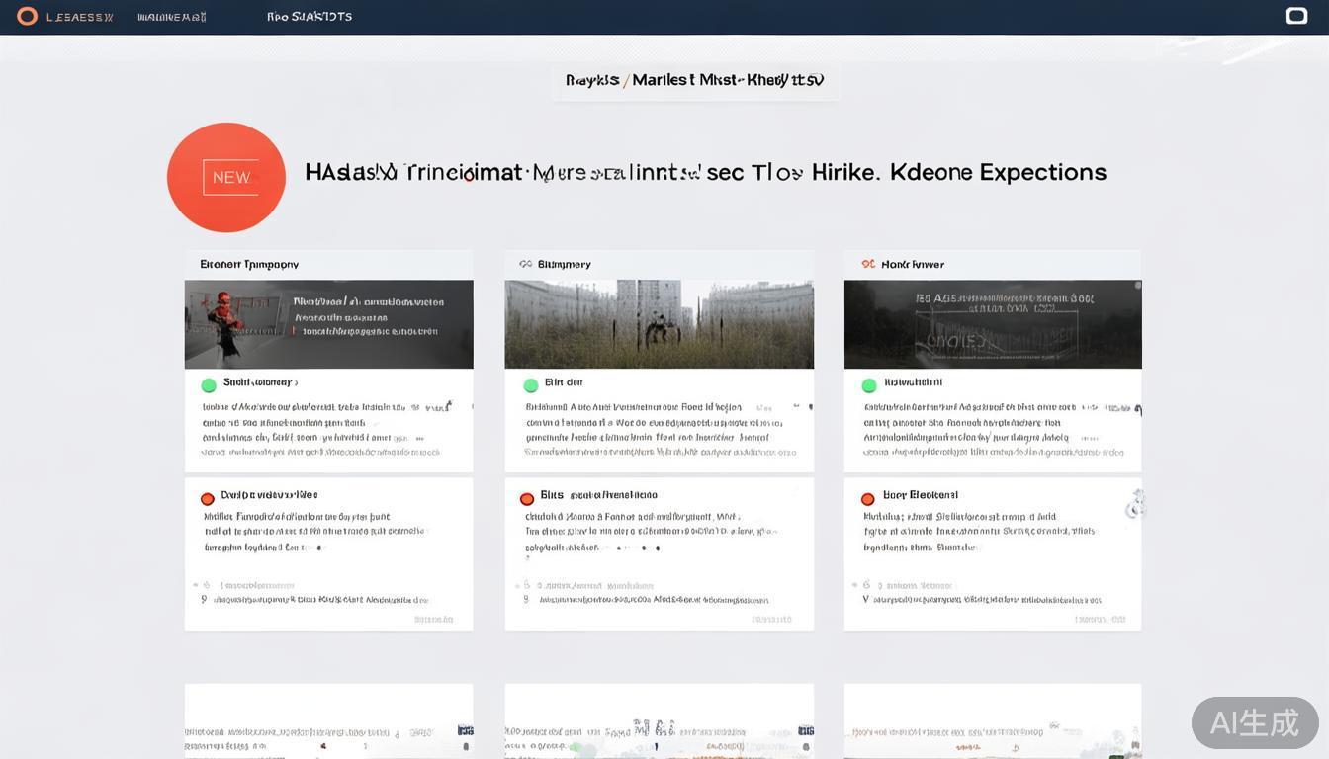1329x759 pixels.
Task: Open the middle card photo of buildings and field
Action: [x=659, y=324]
